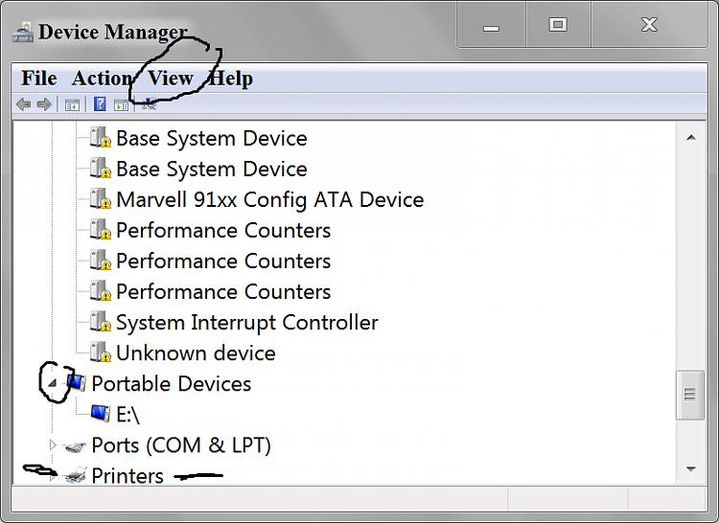Click the Back arrow toolbar icon
The width and height of the screenshot is (719, 523).
(x=23, y=104)
